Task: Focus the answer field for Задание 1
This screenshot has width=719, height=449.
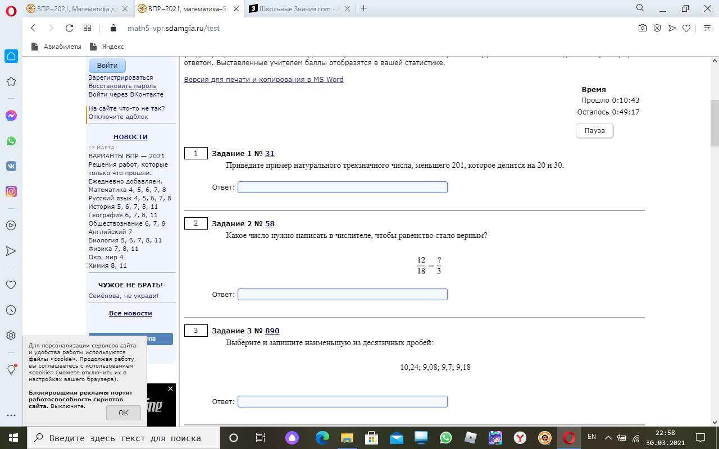Action: (343, 187)
